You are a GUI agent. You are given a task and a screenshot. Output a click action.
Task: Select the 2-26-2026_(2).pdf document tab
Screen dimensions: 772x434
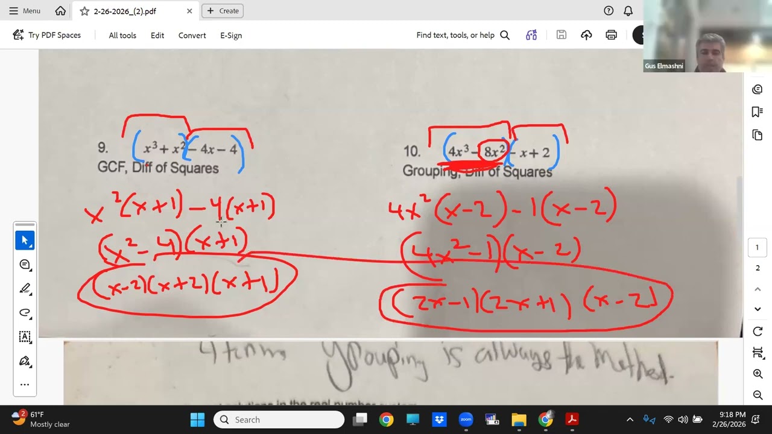click(136, 11)
